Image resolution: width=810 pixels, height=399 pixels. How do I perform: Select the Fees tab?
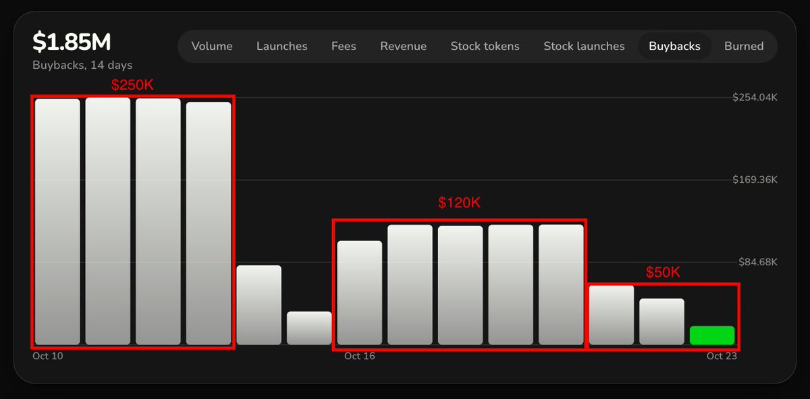pyautogui.click(x=344, y=47)
